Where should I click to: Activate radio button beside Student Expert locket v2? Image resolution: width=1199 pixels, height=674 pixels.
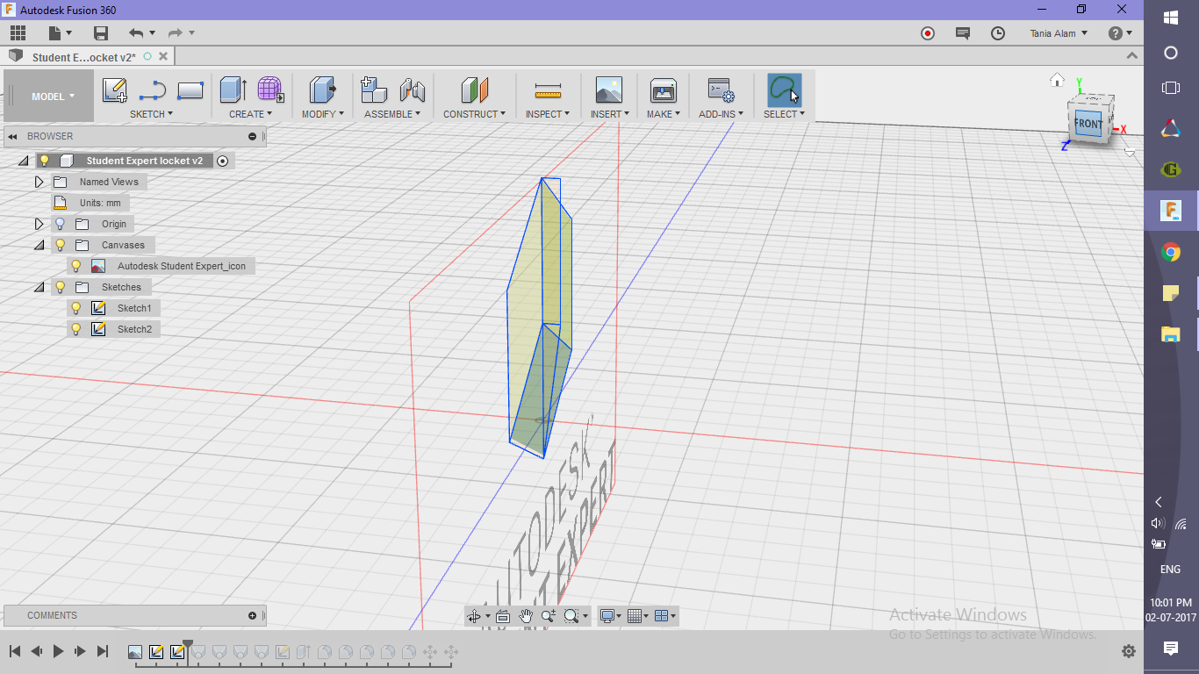click(222, 161)
